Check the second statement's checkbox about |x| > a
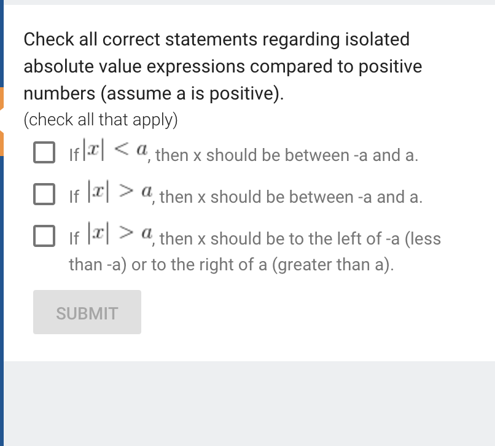The width and height of the screenshot is (495, 446). (44, 194)
